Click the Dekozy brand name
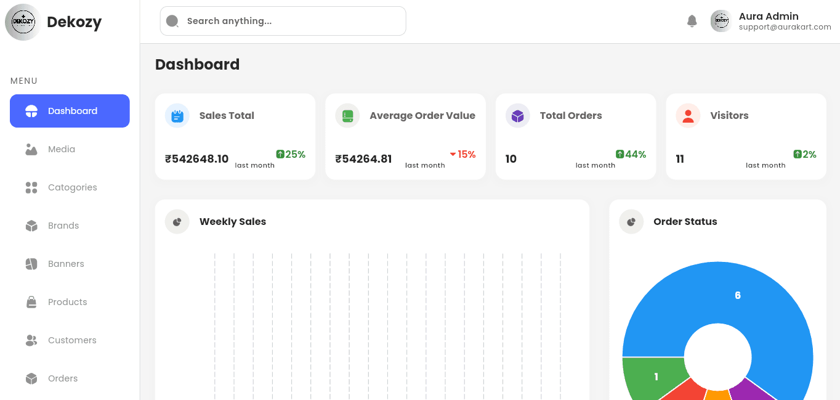 [74, 22]
